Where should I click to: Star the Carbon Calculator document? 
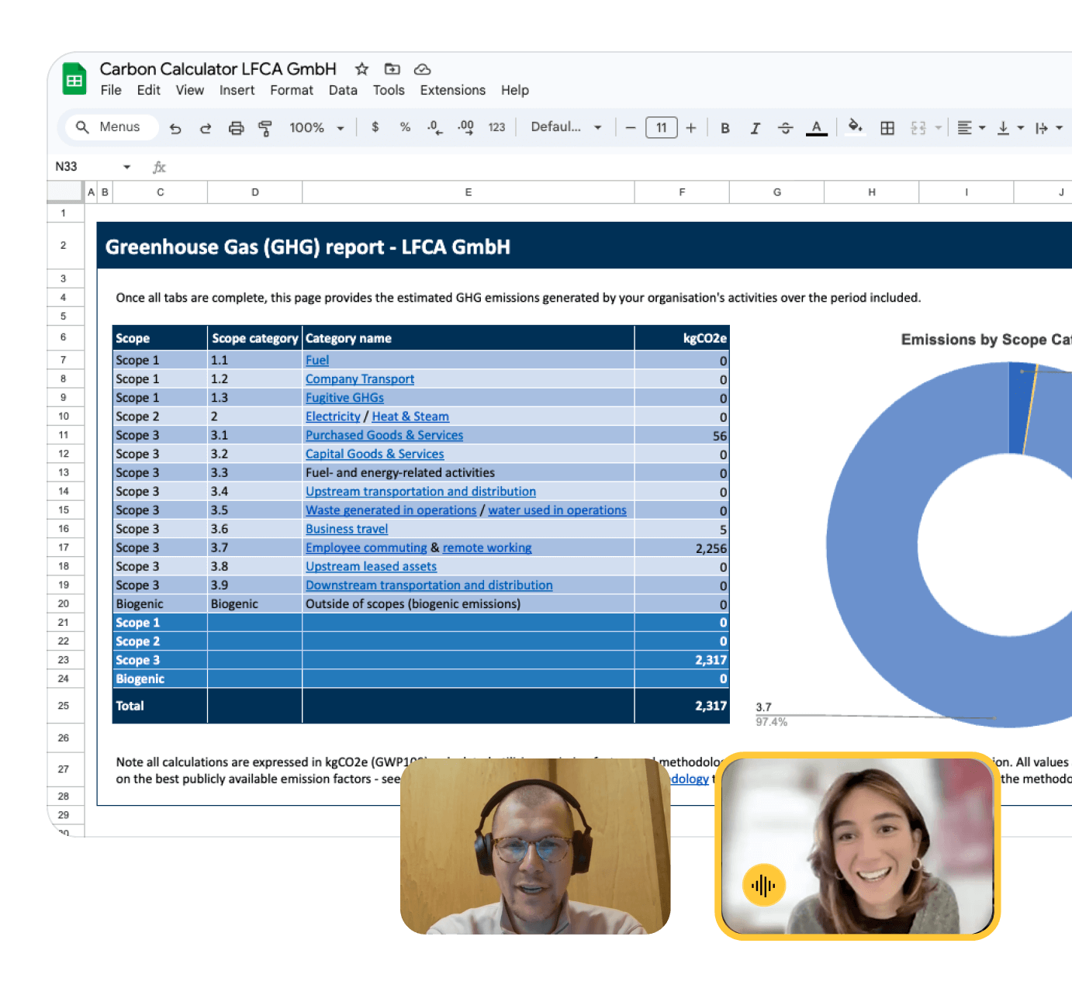pos(361,69)
